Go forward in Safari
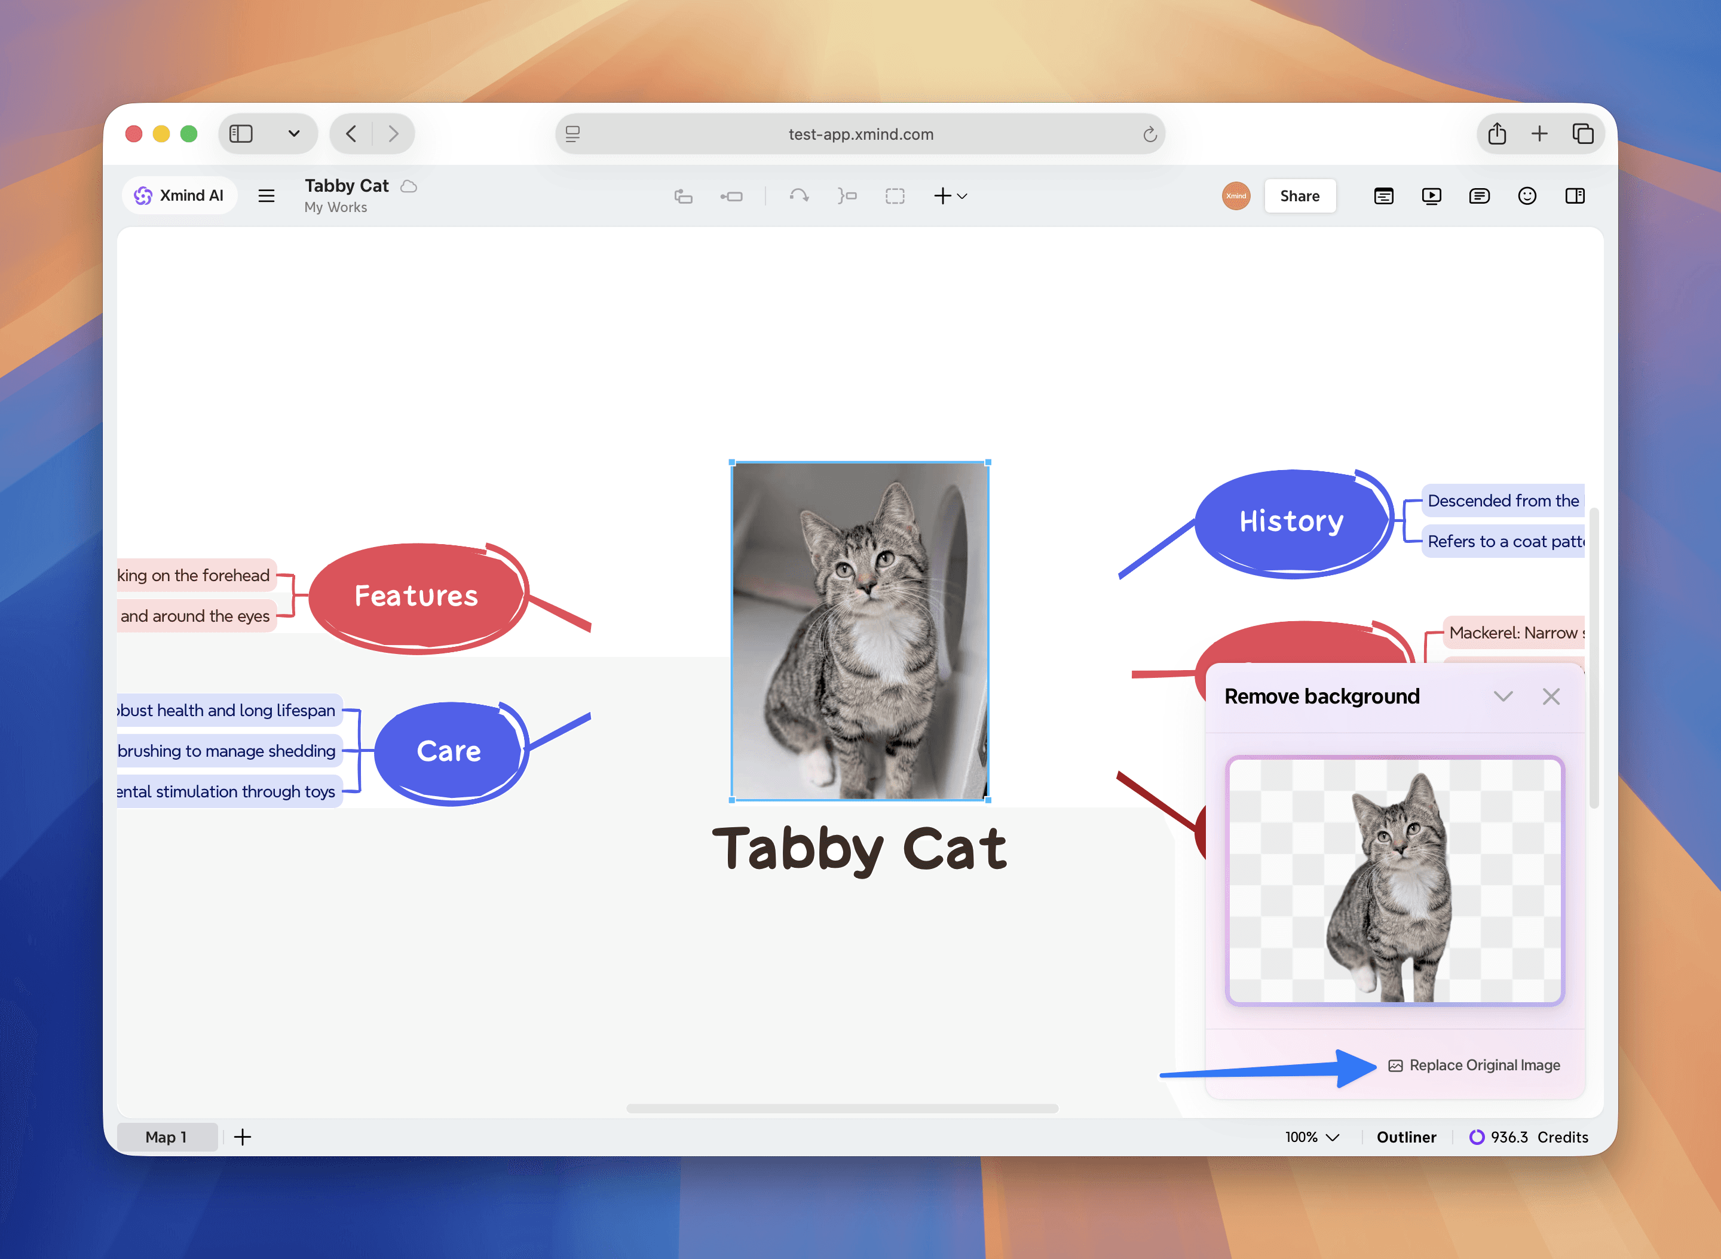Viewport: 1721px width, 1259px height. [x=393, y=134]
